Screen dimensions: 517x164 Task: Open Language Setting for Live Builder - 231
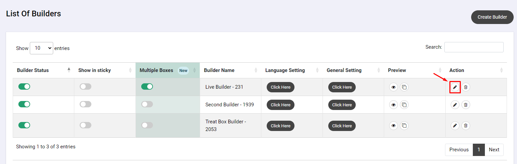click(280, 87)
